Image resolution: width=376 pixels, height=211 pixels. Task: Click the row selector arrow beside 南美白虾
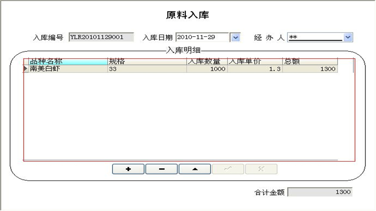click(x=25, y=69)
